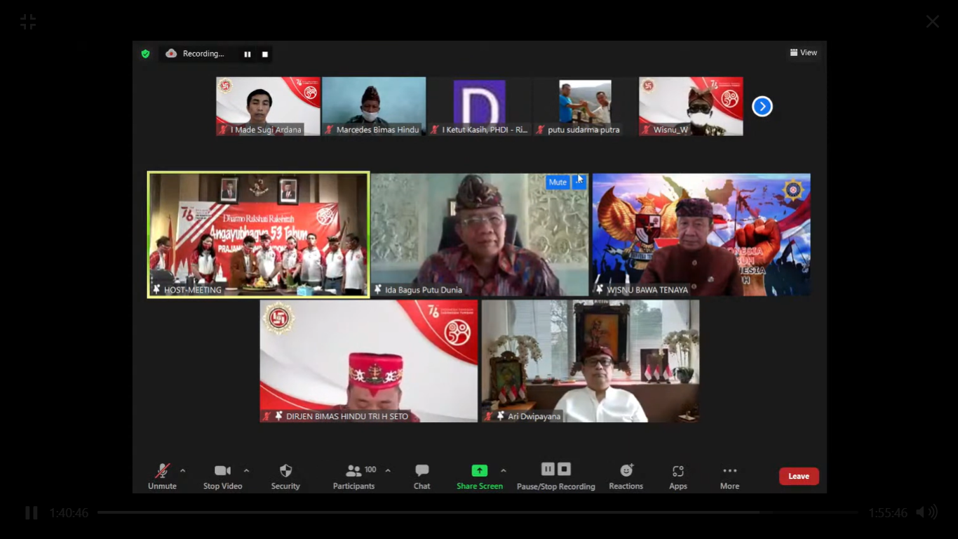Click the cloud Recording indicator icon
This screenshot has height=539, width=958.
171,53
